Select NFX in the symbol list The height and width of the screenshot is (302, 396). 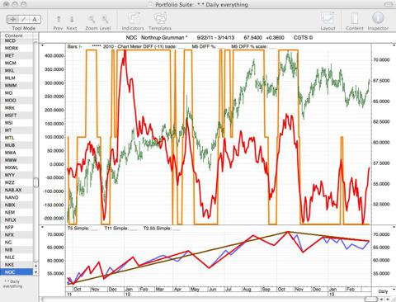click(16, 234)
